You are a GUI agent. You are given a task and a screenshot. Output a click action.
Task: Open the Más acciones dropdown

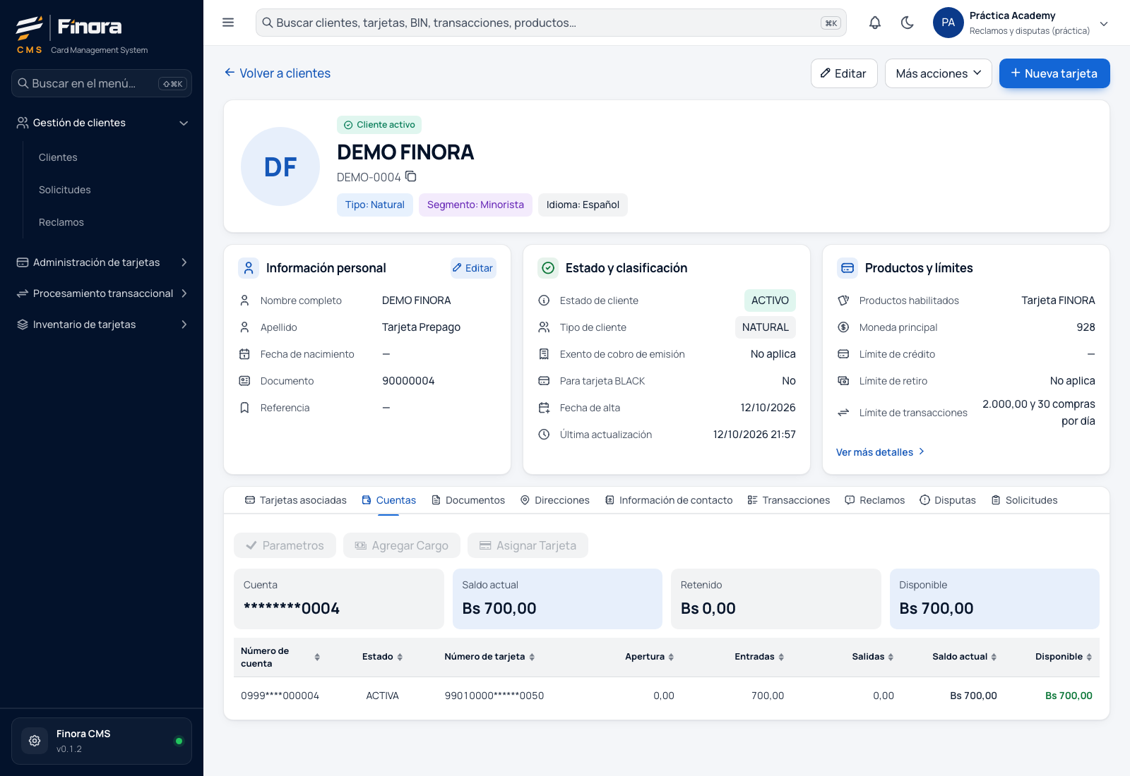tap(939, 73)
